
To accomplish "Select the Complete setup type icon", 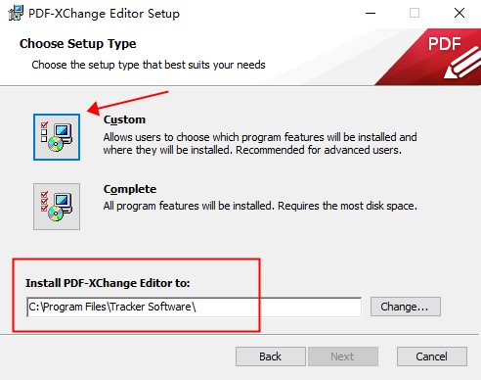I will point(57,207).
